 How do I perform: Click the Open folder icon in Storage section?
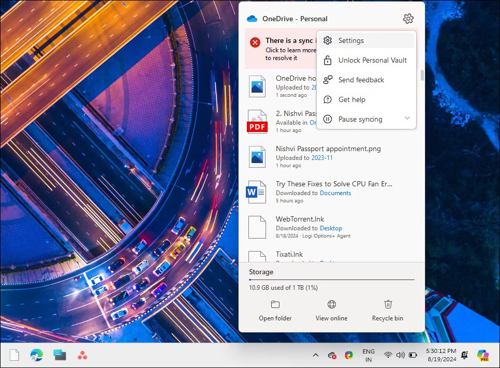coord(275,305)
